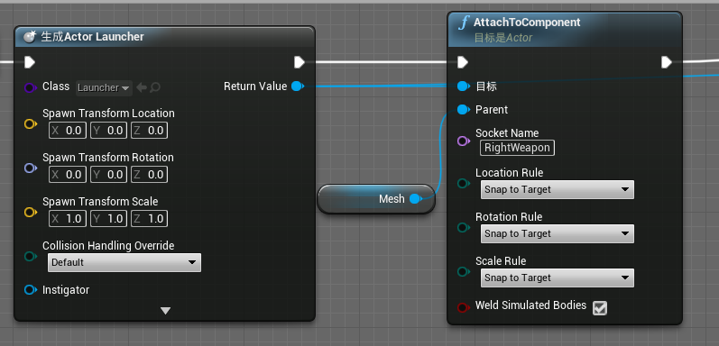719x346 pixels.
Task: Open the Collision Handling Override dropdown
Action: pyautogui.click(x=124, y=262)
